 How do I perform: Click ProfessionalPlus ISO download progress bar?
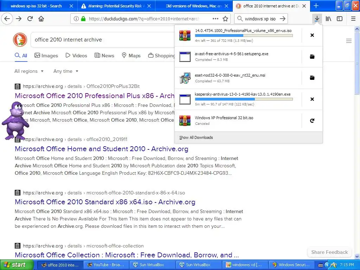click(x=244, y=36)
